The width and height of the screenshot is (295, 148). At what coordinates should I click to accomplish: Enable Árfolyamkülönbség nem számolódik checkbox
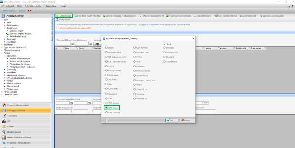pos(58,28)
